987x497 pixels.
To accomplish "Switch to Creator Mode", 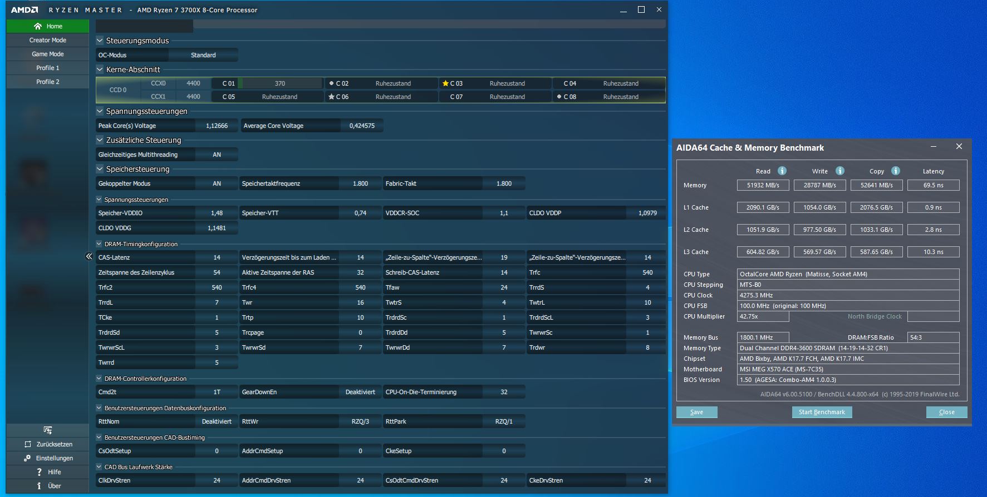I will point(48,40).
